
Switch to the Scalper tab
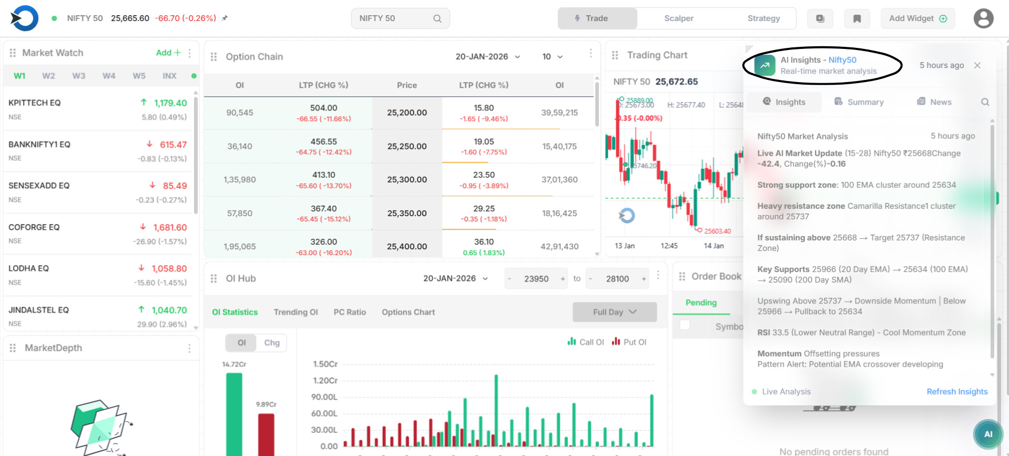(678, 18)
